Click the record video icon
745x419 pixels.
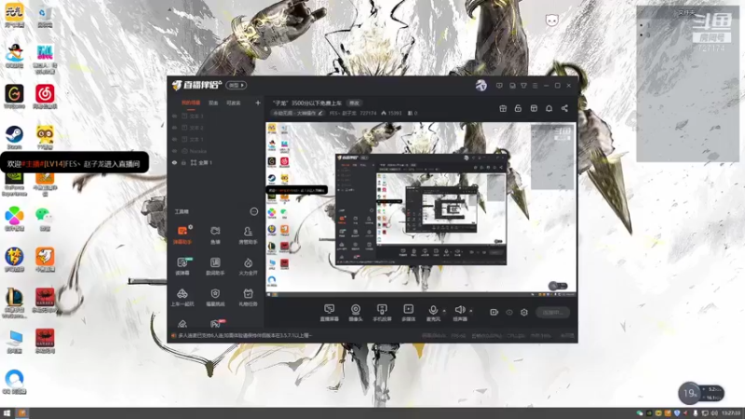pos(494,312)
